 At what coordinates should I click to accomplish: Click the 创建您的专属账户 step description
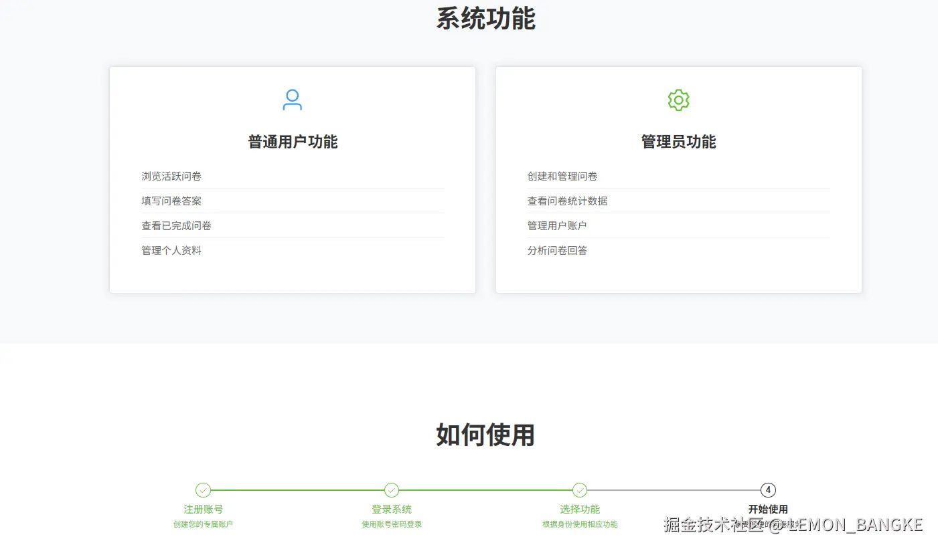203,524
